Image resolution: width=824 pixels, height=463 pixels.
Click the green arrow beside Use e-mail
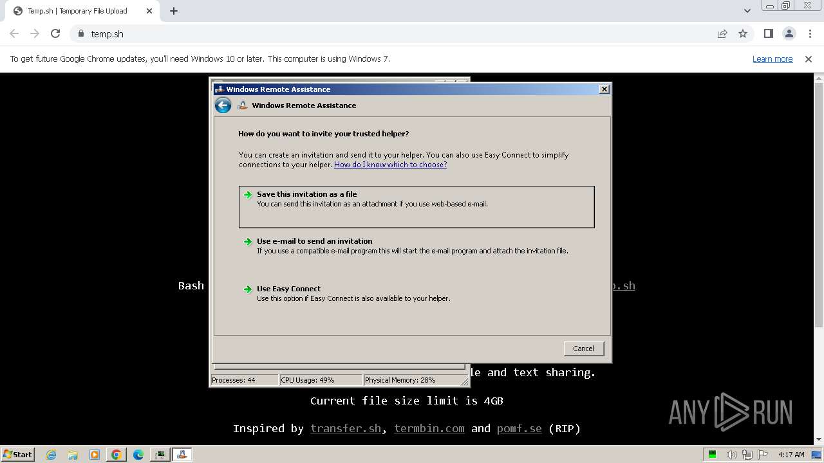click(x=248, y=242)
